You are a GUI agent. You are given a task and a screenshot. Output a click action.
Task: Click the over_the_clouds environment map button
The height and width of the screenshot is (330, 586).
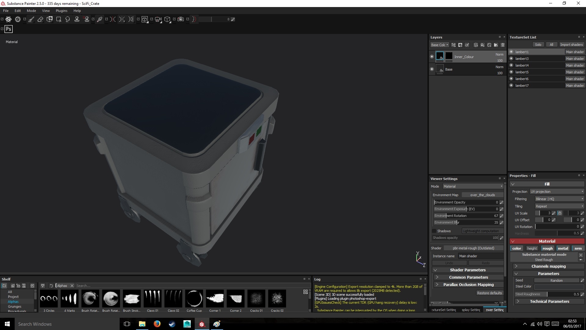(483, 195)
